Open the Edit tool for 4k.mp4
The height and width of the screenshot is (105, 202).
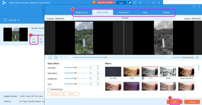(34, 40)
